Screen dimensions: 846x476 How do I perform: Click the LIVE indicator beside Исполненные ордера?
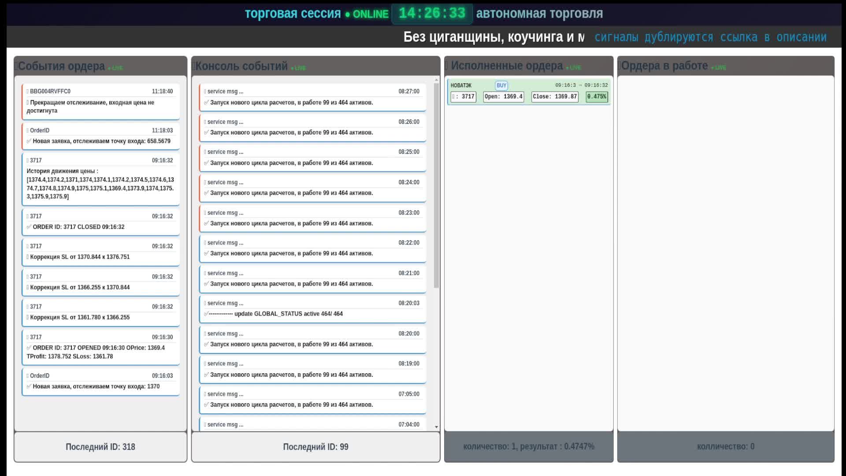pyautogui.click(x=574, y=67)
